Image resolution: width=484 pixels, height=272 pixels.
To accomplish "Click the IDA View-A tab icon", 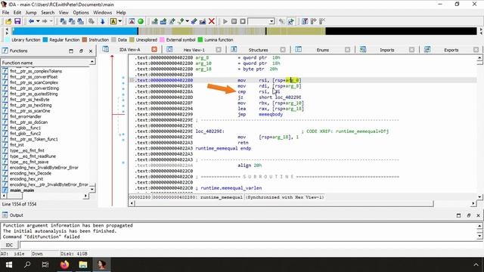I will click(106, 49).
